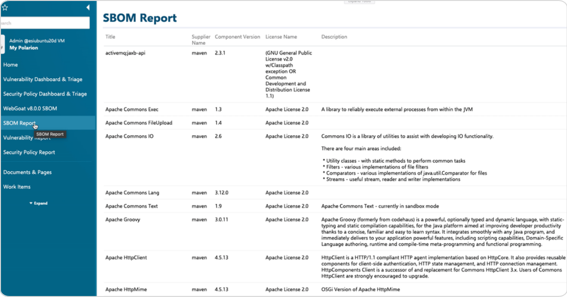Click version 3.0.11 cell
Image resolution: width=567 pixels, height=297 pixels.
[221, 220]
